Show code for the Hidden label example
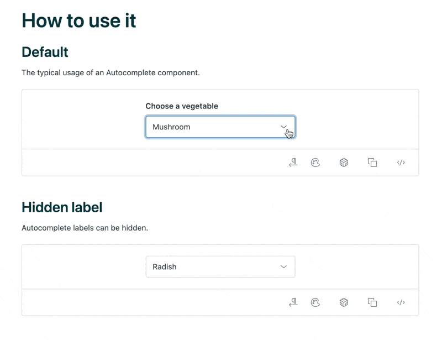Image resolution: width=442 pixels, height=340 pixels. (401, 302)
